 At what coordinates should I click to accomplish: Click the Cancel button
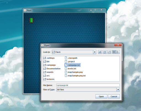click(x=114, y=96)
